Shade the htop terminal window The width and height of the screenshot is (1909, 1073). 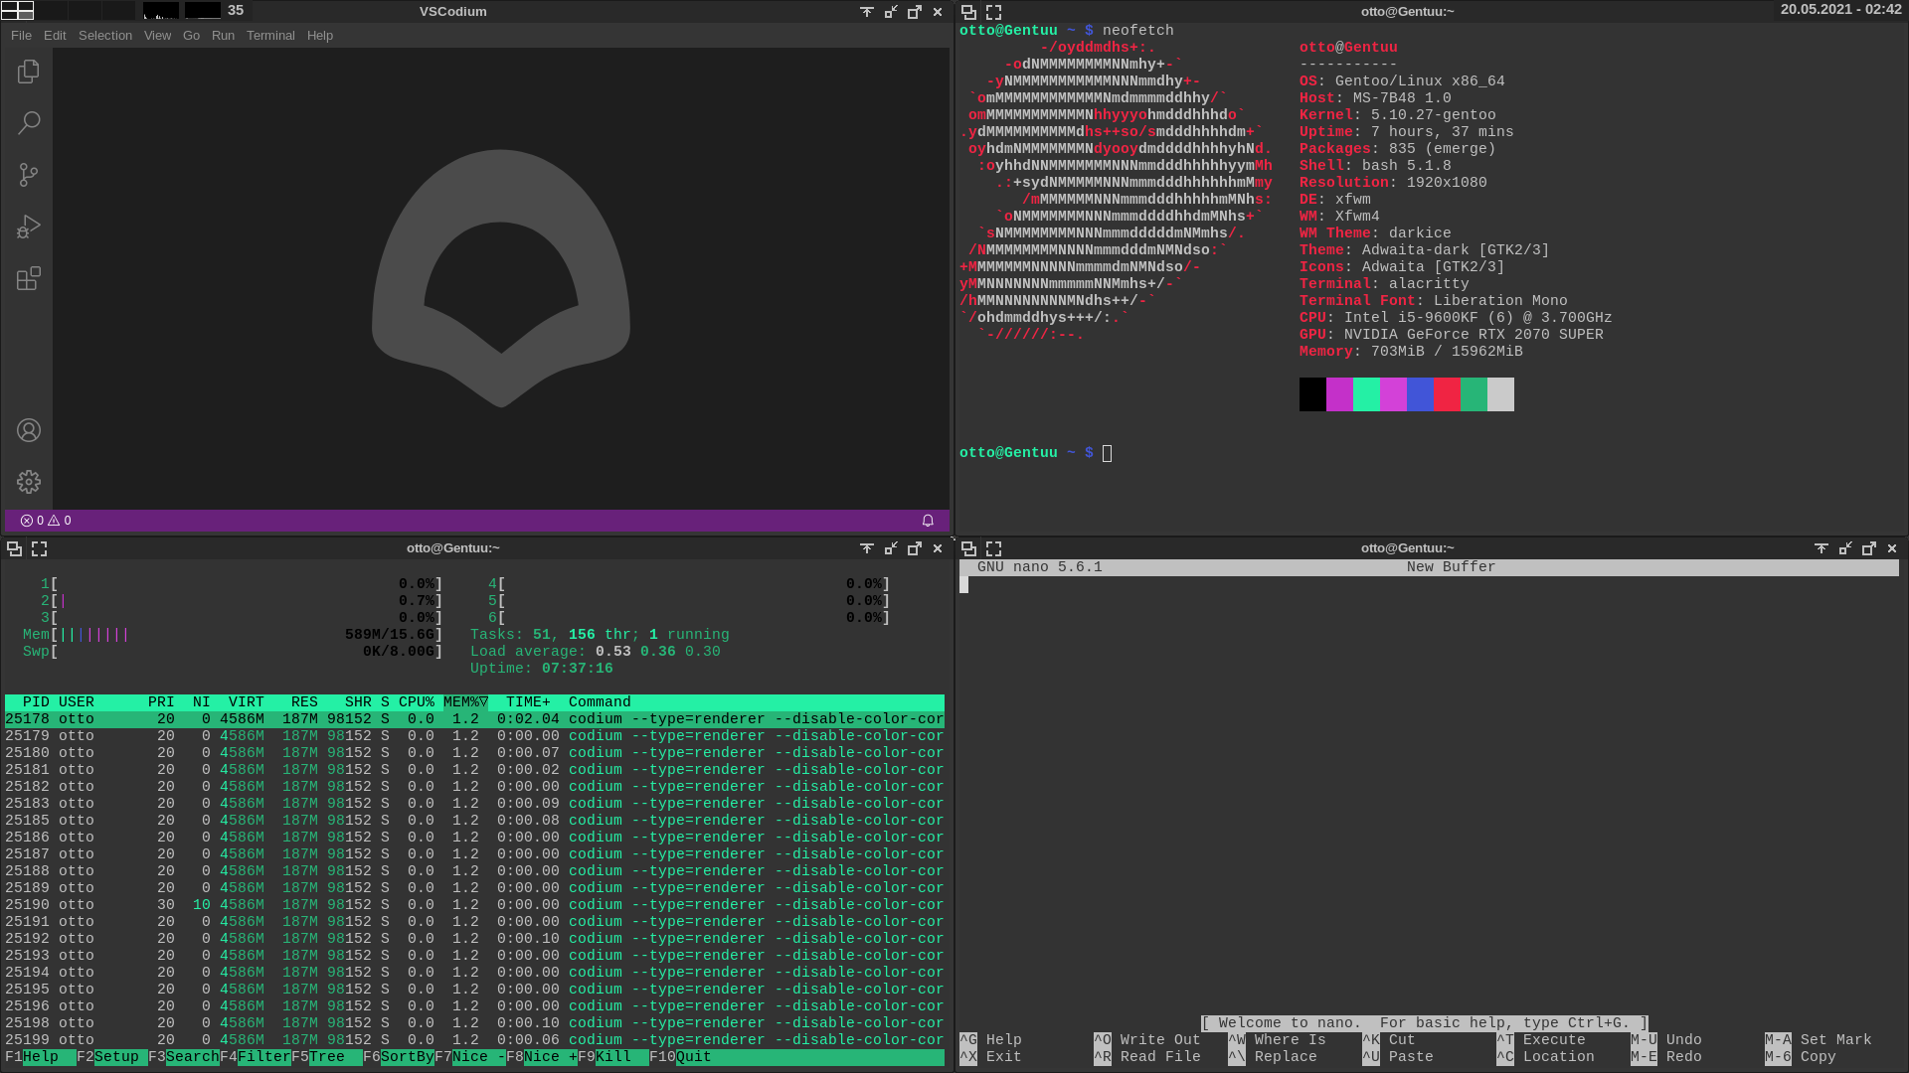(x=867, y=548)
